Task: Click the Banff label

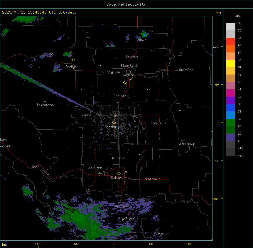Action: [x=36, y=167]
